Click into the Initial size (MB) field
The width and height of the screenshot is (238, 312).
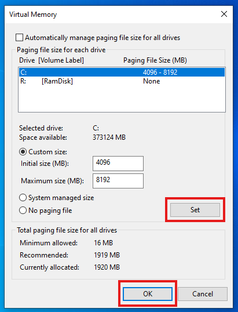click(x=118, y=164)
